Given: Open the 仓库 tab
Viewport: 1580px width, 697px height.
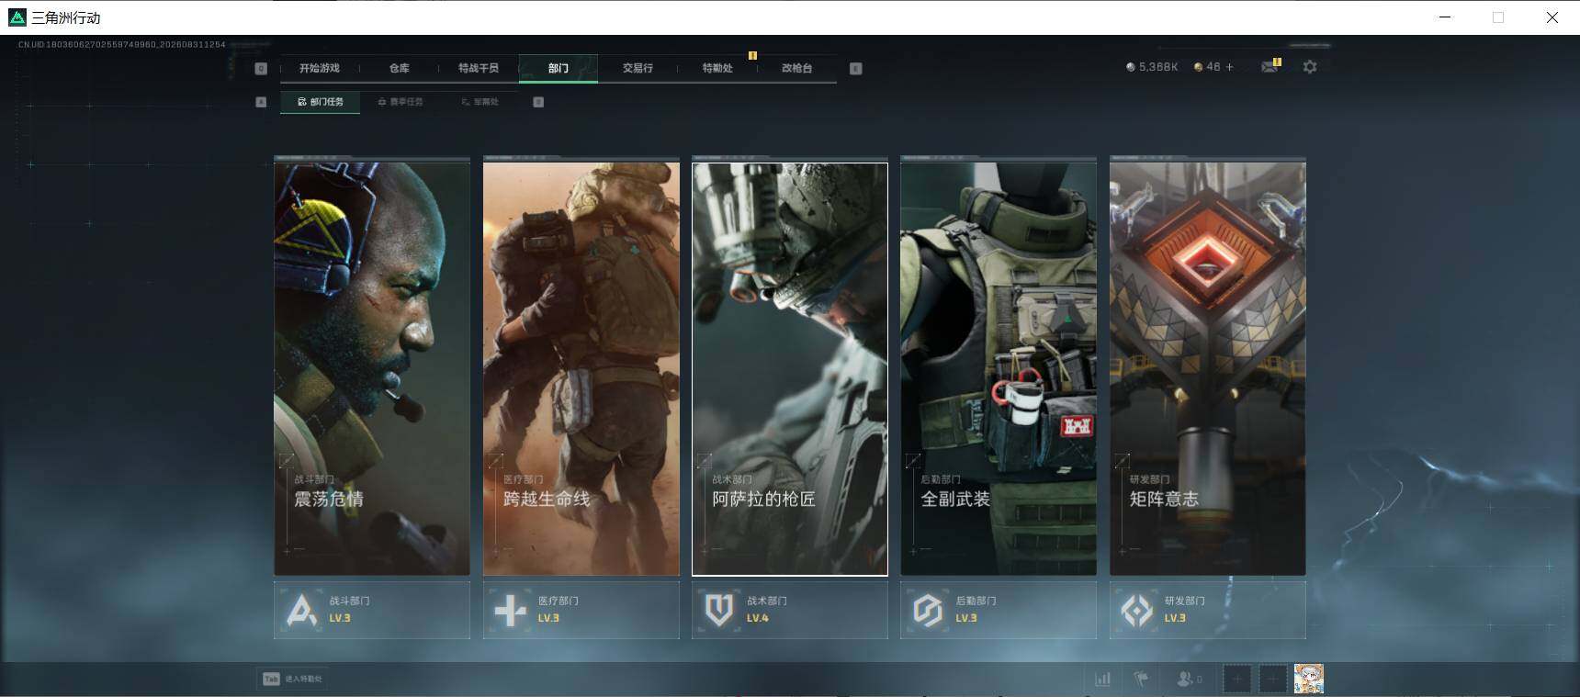Looking at the screenshot, I should 399,68.
